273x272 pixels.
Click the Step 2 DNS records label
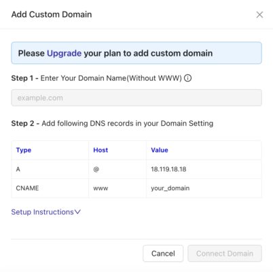tap(112, 124)
